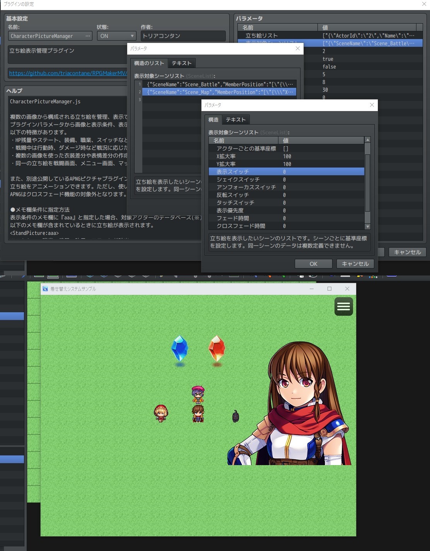Screen dimensions: 430x551
Task: Click the red crystal on the map
Action: click(217, 348)
